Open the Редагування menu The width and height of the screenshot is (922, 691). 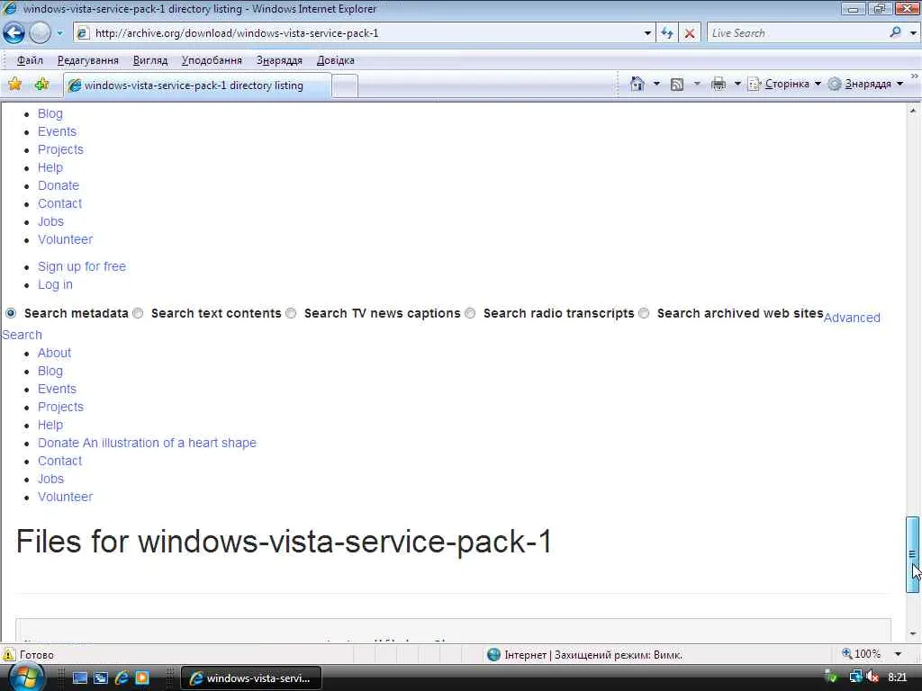point(87,60)
